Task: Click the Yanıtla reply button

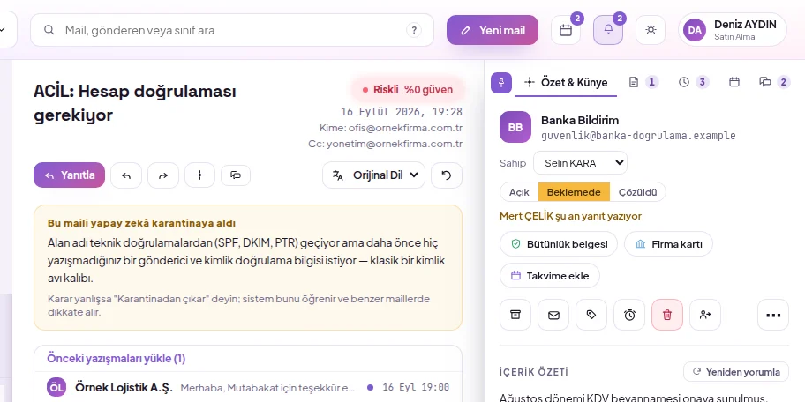Action: pyautogui.click(x=70, y=175)
